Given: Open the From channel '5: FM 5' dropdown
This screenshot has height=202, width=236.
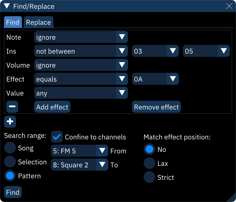Looking at the screenshot, I should pos(79,151).
